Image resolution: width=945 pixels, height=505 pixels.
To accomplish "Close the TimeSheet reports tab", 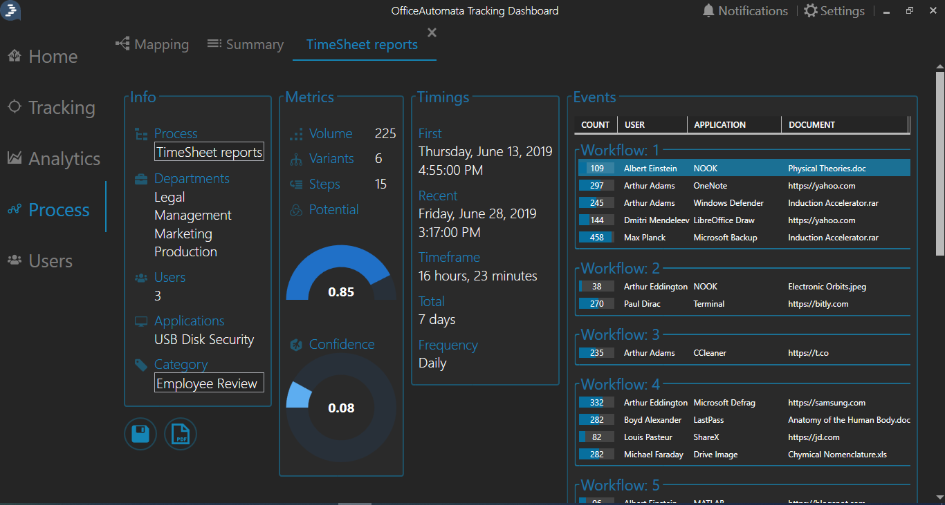I will [432, 32].
